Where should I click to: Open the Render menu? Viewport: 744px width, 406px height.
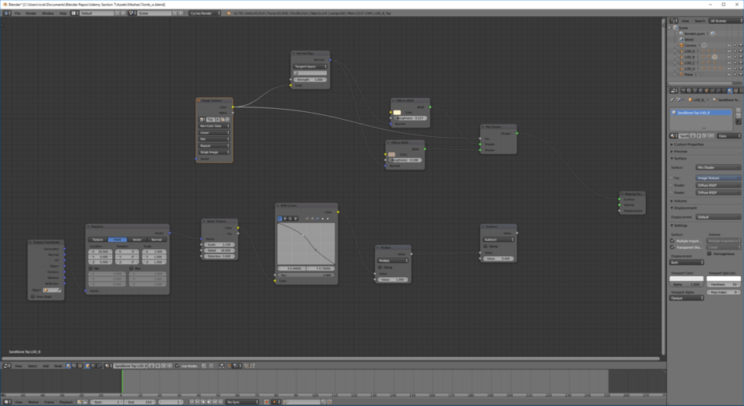click(31, 13)
